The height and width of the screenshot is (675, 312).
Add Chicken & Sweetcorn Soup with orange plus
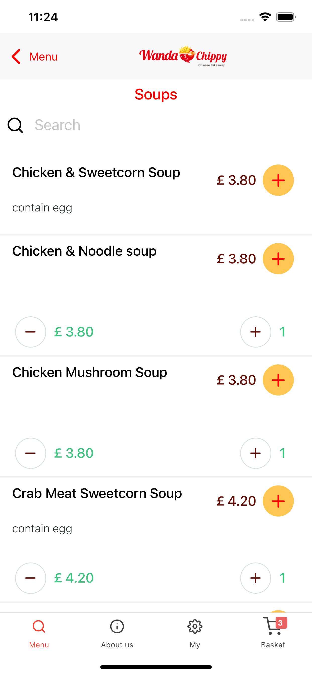278,180
